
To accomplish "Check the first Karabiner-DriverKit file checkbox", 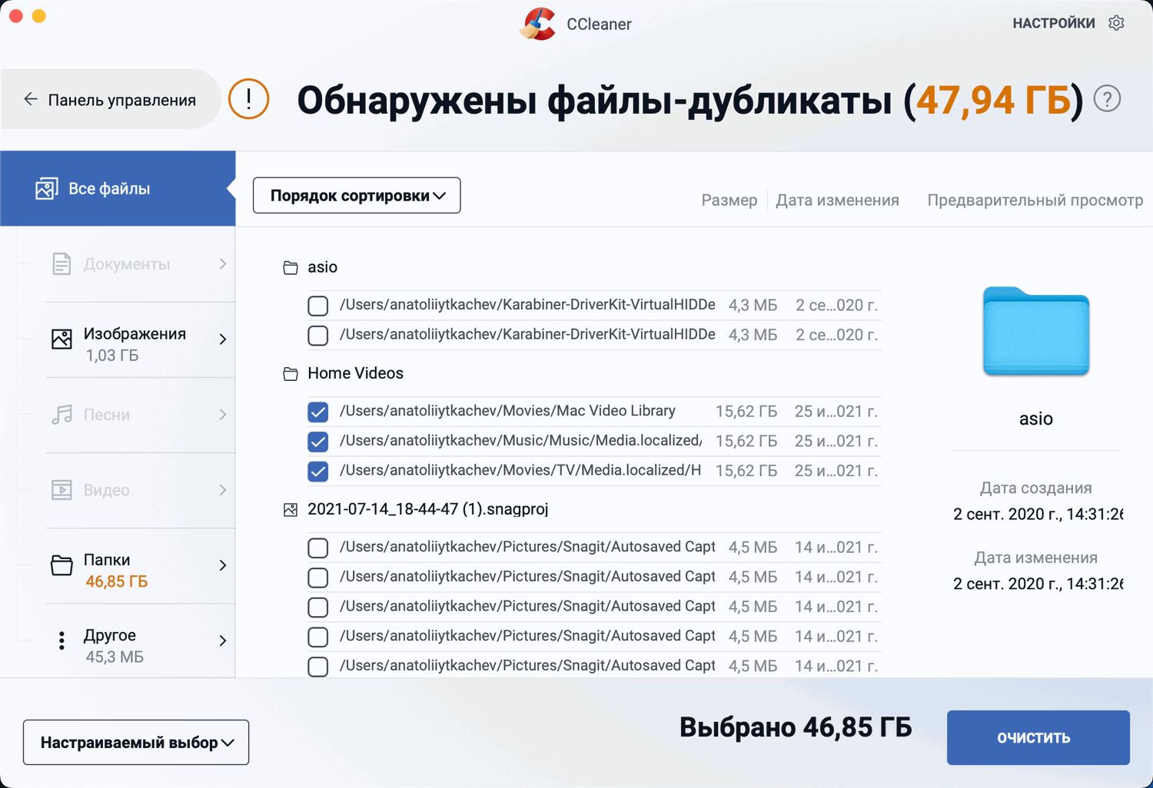I will (x=317, y=306).
